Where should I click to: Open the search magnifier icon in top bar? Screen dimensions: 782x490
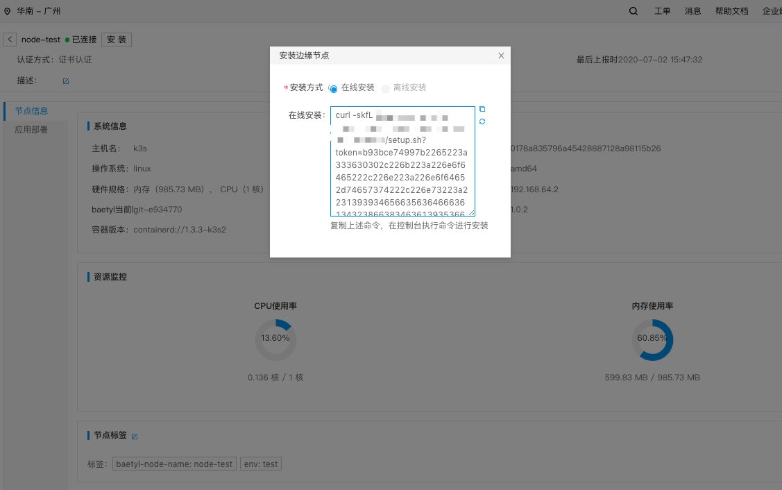(634, 11)
